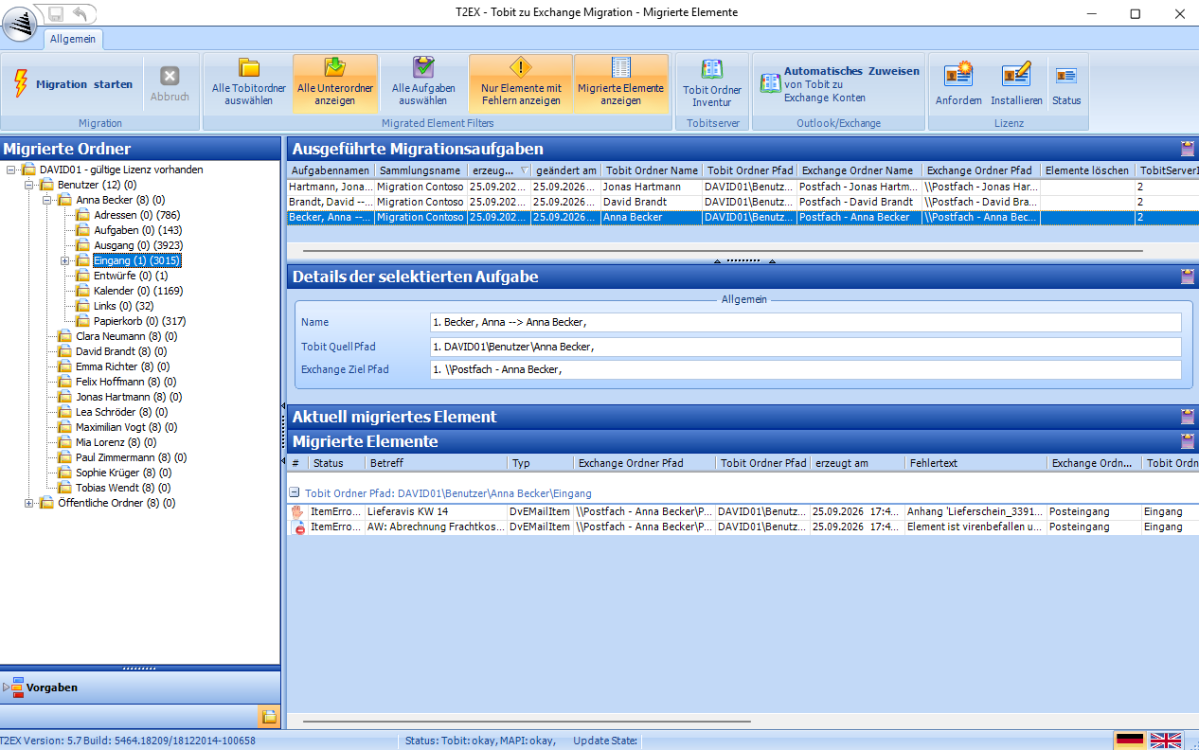Open the T2EX application orb menu

pyautogui.click(x=20, y=26)
